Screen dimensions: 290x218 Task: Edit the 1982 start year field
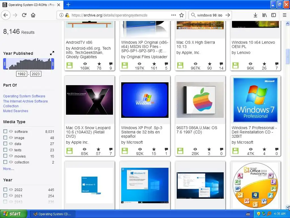(x=22, y=74)
